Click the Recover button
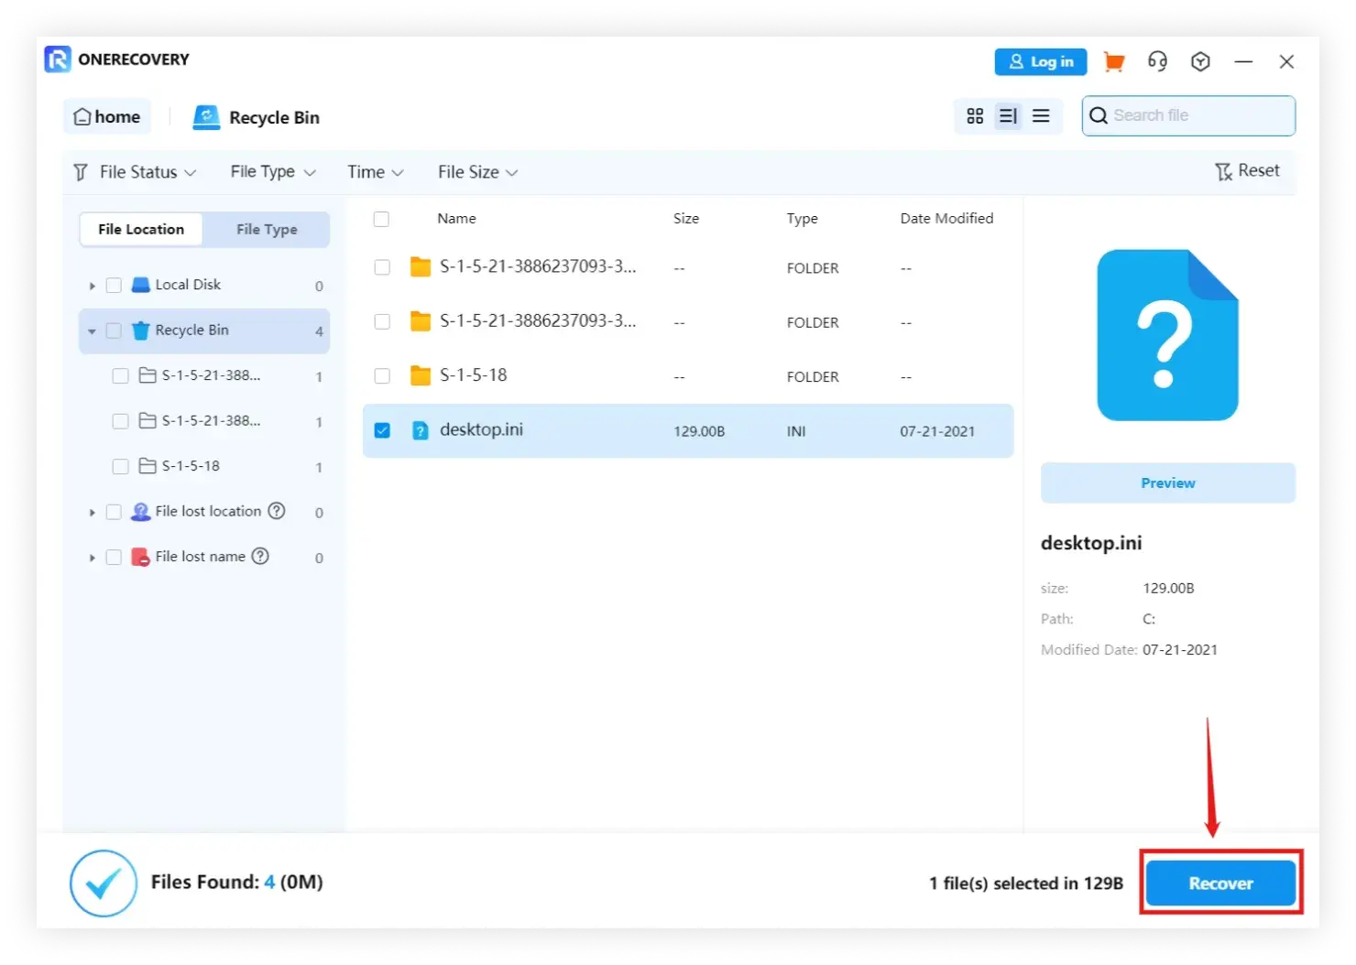Image resolution: width=1356 pixels, height=965 pixels. [1220, 884]
